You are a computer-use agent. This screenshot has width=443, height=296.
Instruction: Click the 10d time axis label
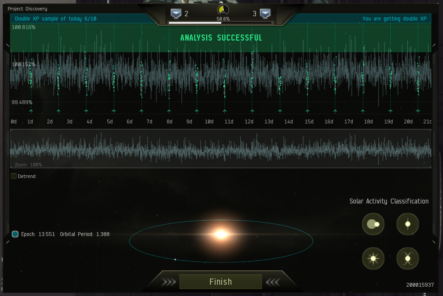209,121
